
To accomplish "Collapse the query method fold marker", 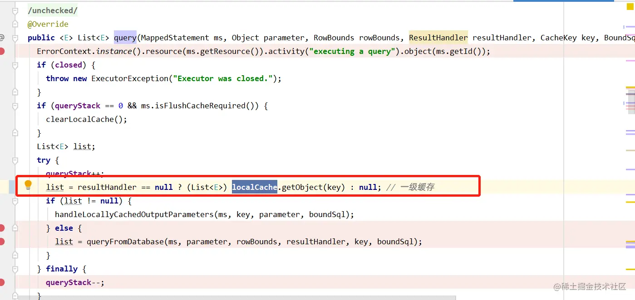I will tap(15, 38).
